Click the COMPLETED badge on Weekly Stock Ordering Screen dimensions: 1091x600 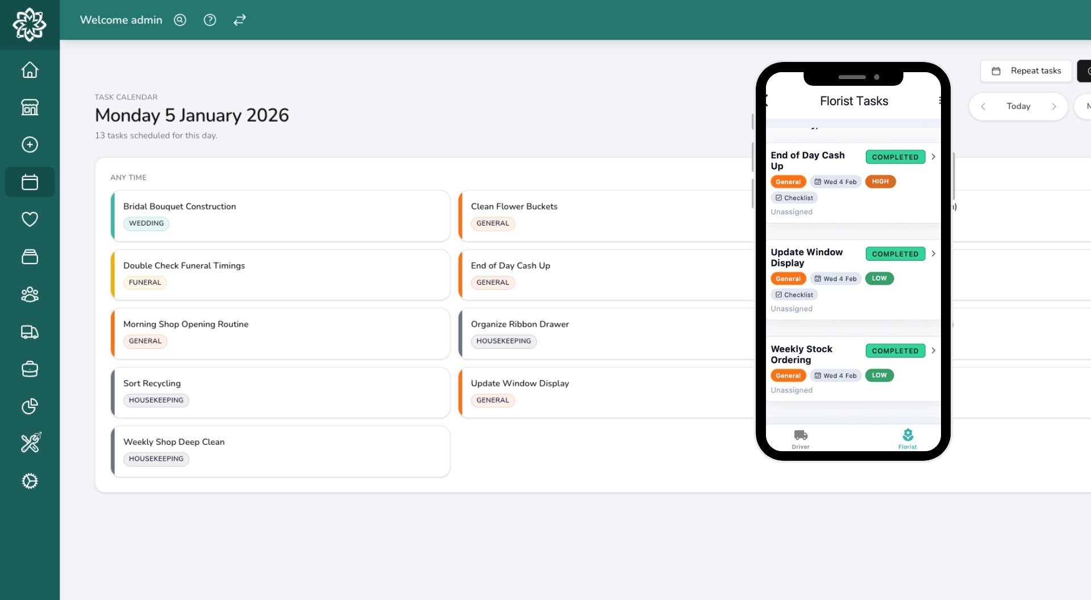pyautogui.click(x=895, y=351)
